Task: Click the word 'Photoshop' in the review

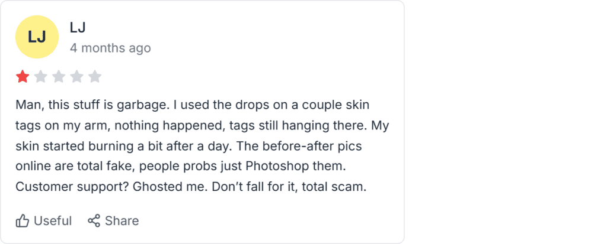Action: [276, 167]
